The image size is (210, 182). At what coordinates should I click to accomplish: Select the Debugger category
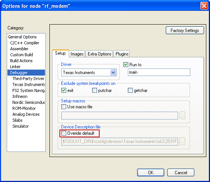point(26,73)
